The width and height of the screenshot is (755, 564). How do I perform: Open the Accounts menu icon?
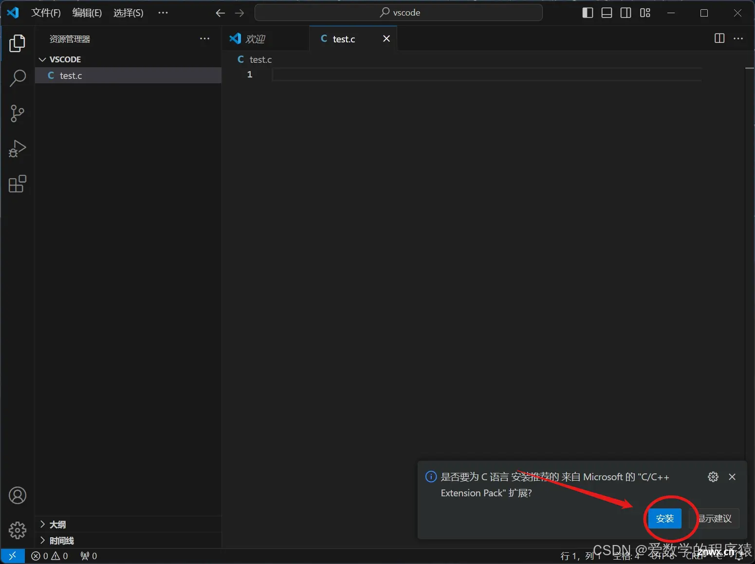[x=17, y=496]
